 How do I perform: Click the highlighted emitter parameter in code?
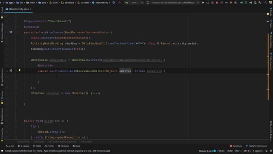click(125, 71)
